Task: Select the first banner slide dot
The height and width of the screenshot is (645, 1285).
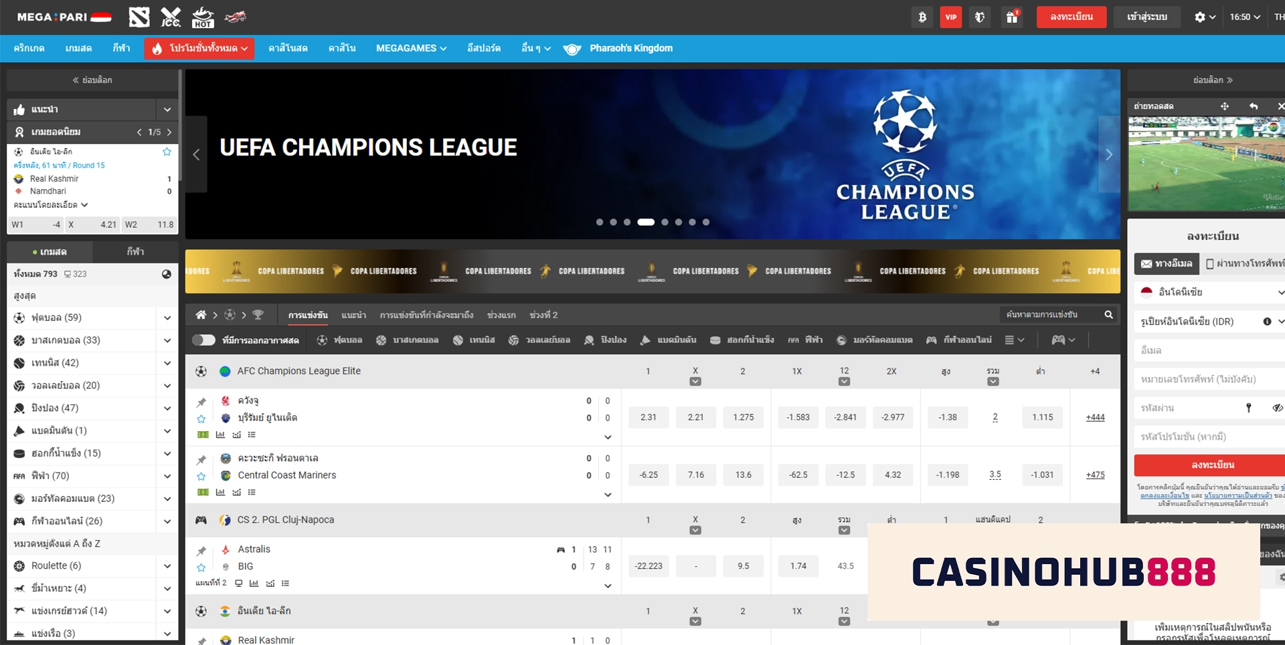Action: tap(600, 222)
